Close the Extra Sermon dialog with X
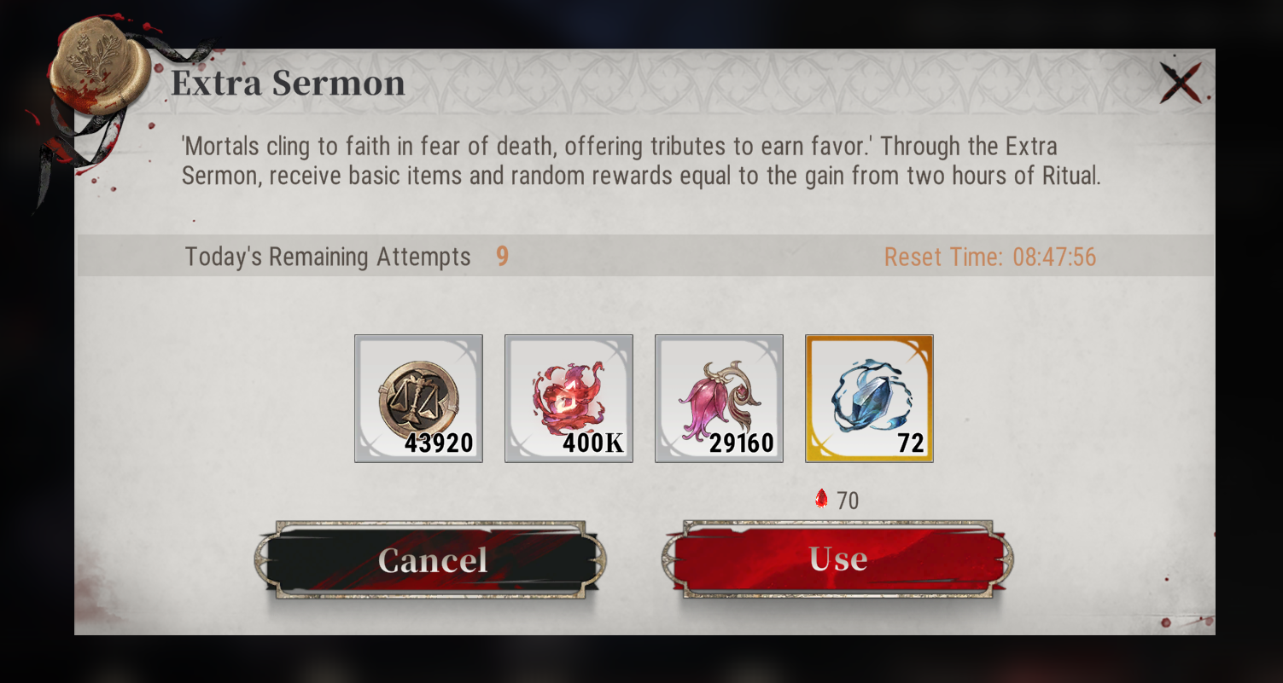 (x=1181, y=83)
